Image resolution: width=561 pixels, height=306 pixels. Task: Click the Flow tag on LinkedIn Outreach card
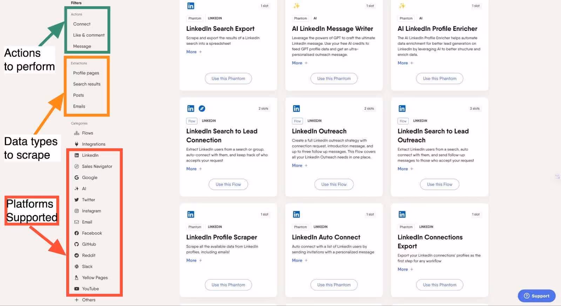[x=297, y=121]
